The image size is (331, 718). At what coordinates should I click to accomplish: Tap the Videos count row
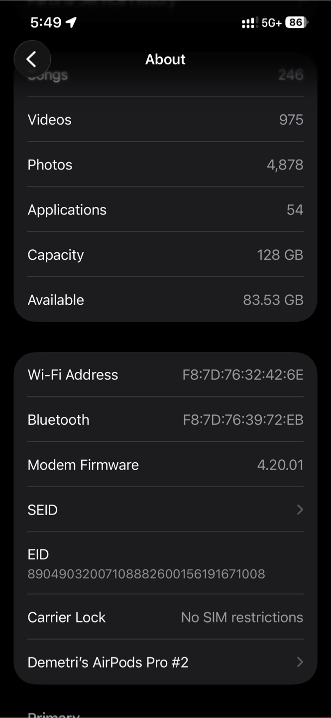[x=165, y=120]
